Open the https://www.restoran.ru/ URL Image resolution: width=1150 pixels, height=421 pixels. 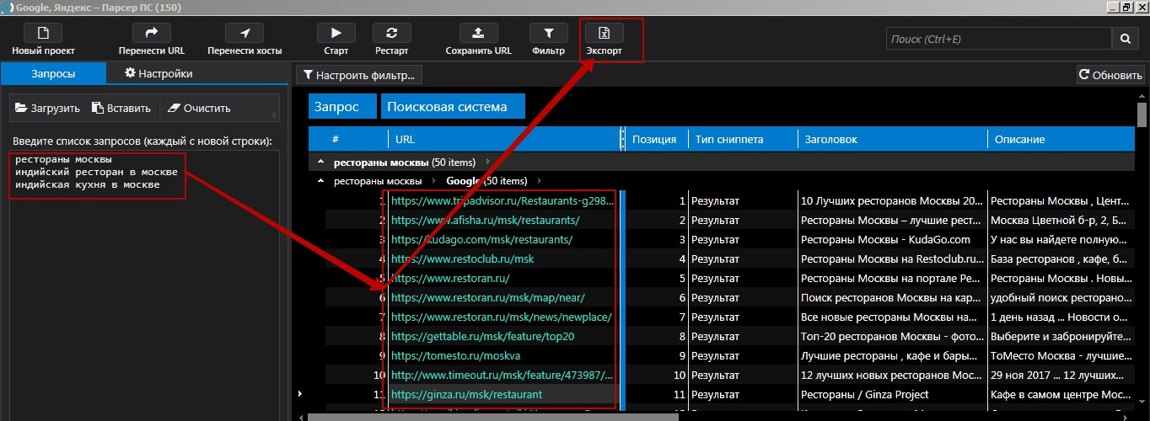coord(450,279)
